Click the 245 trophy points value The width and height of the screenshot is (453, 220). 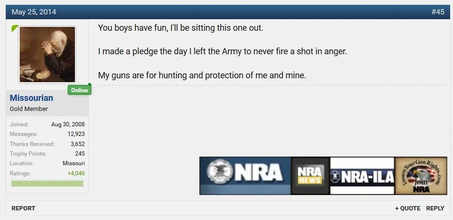tap(80, 154)
